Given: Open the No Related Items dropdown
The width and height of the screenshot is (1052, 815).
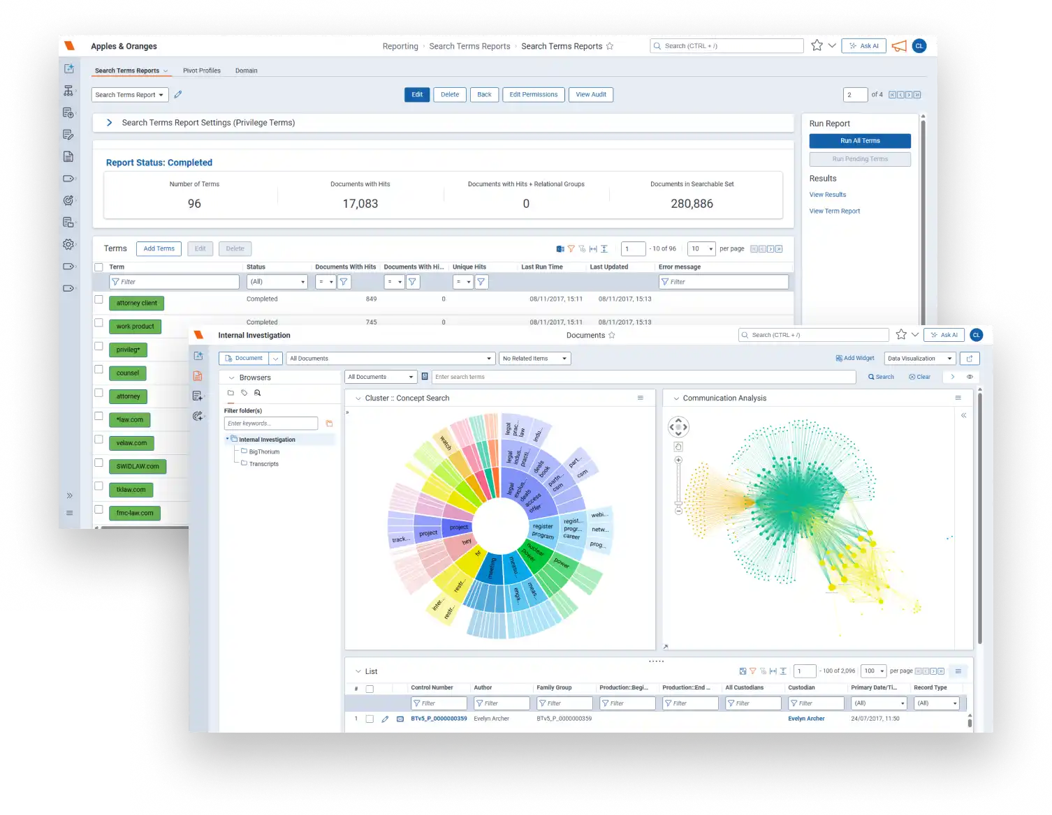Looking at the screenshot, I should pos(535,358).
